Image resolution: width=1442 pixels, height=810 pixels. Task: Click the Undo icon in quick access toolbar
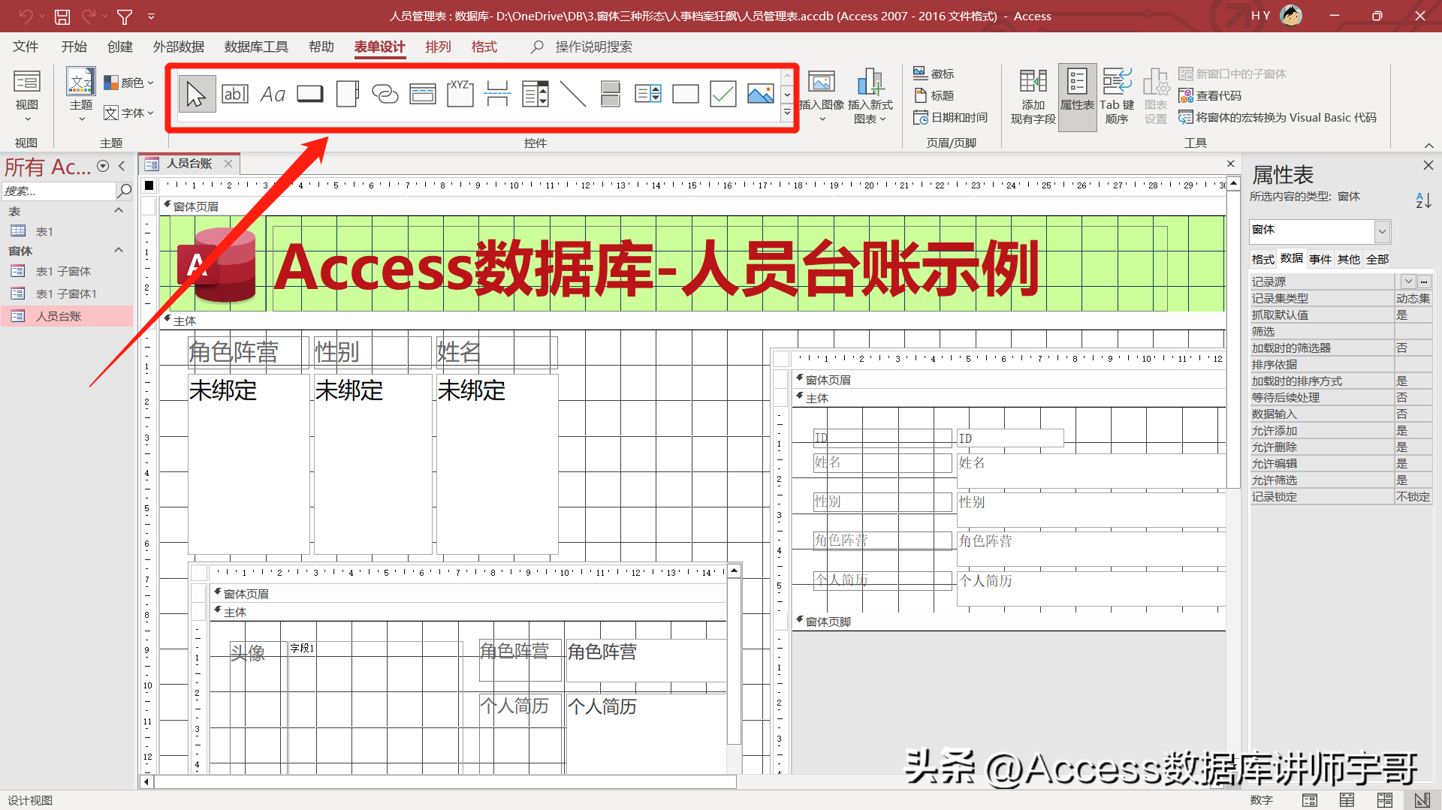(x=26, y=16)
